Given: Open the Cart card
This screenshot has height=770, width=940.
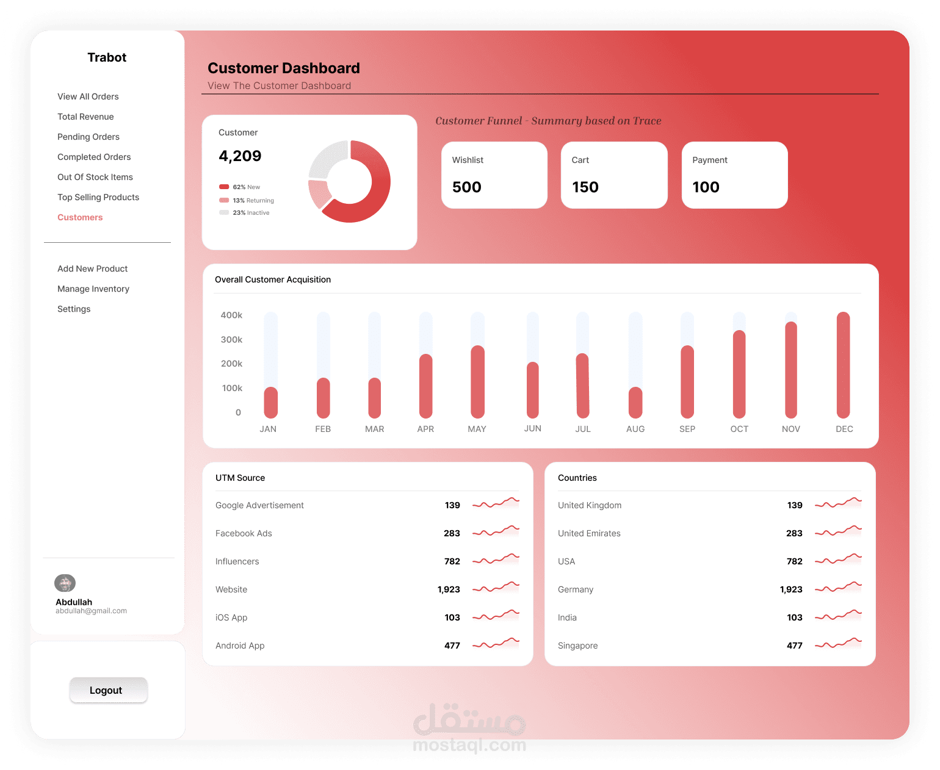Looking at the screenshot, I should point(614,175).
